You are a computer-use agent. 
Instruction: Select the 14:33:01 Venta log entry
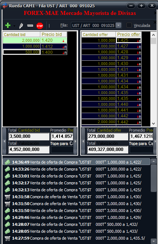pyautogui.click(x=77, y=176)
